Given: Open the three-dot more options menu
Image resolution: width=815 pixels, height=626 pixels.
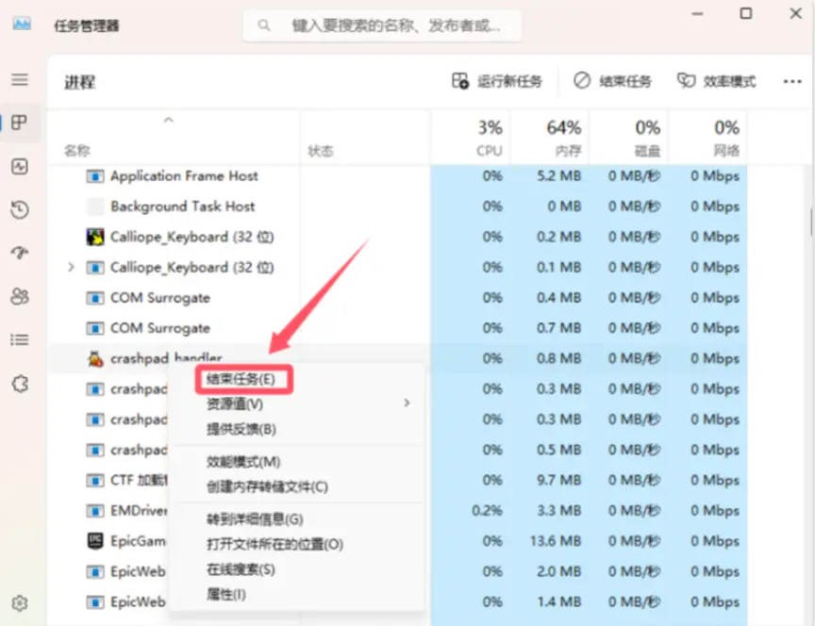Looking at the screenshot, I should 792,82.
